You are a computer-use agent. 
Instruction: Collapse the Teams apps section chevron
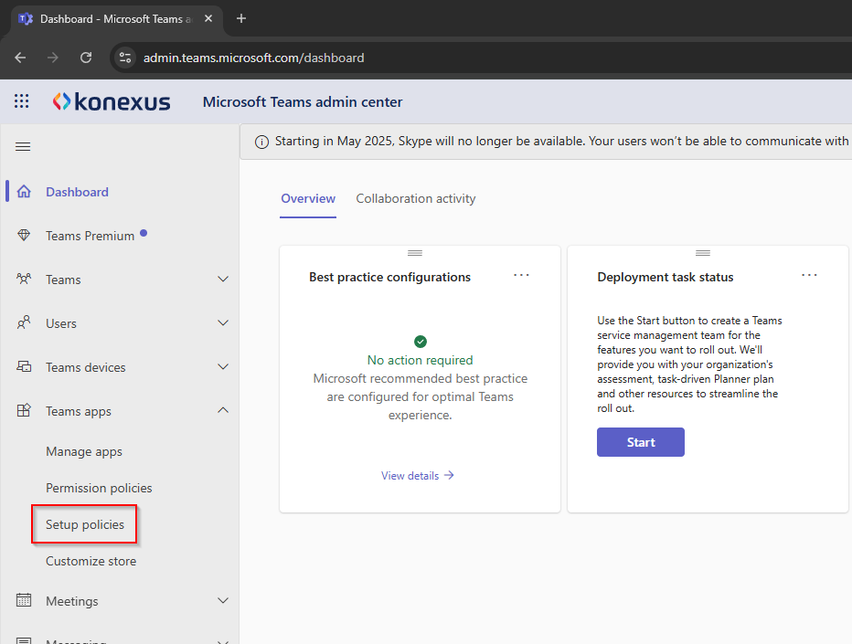click(x=223, y=411)
